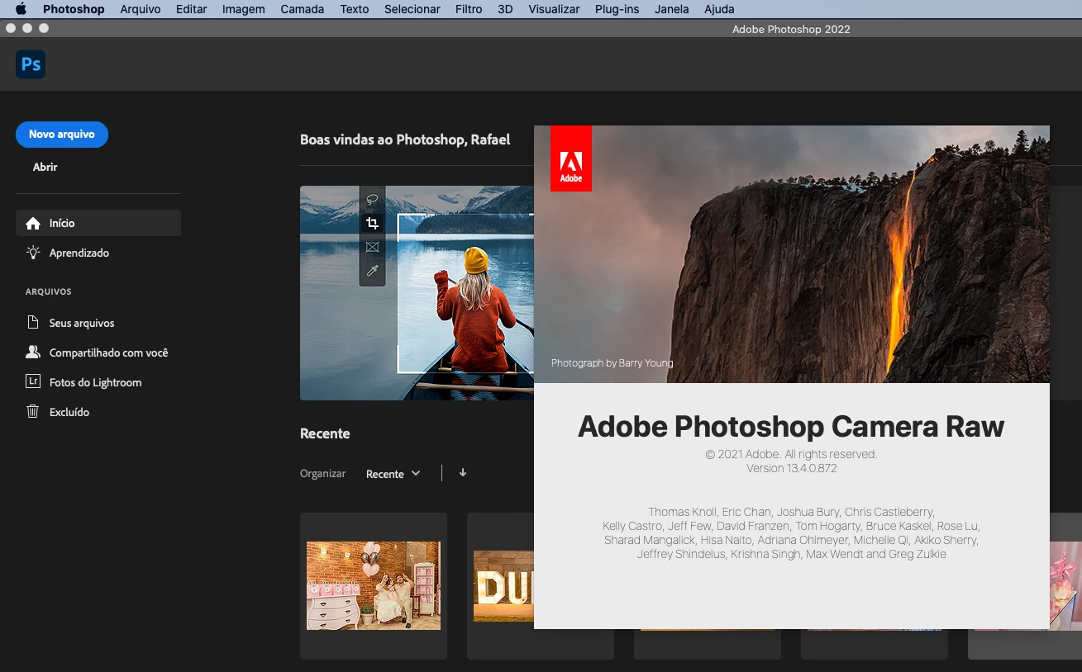Click the trash icon beside Excluído

click(x=33, y=411)
